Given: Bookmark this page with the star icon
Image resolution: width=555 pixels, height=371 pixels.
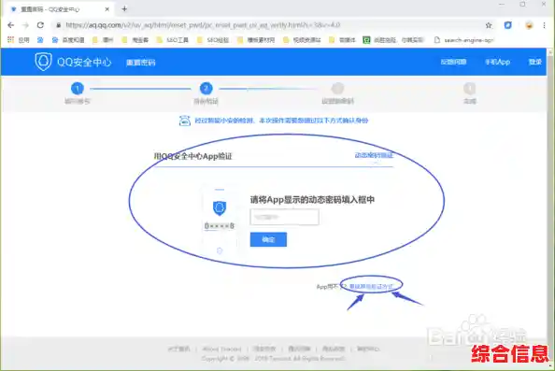Looking at the screenshot, I should point(489,25).
